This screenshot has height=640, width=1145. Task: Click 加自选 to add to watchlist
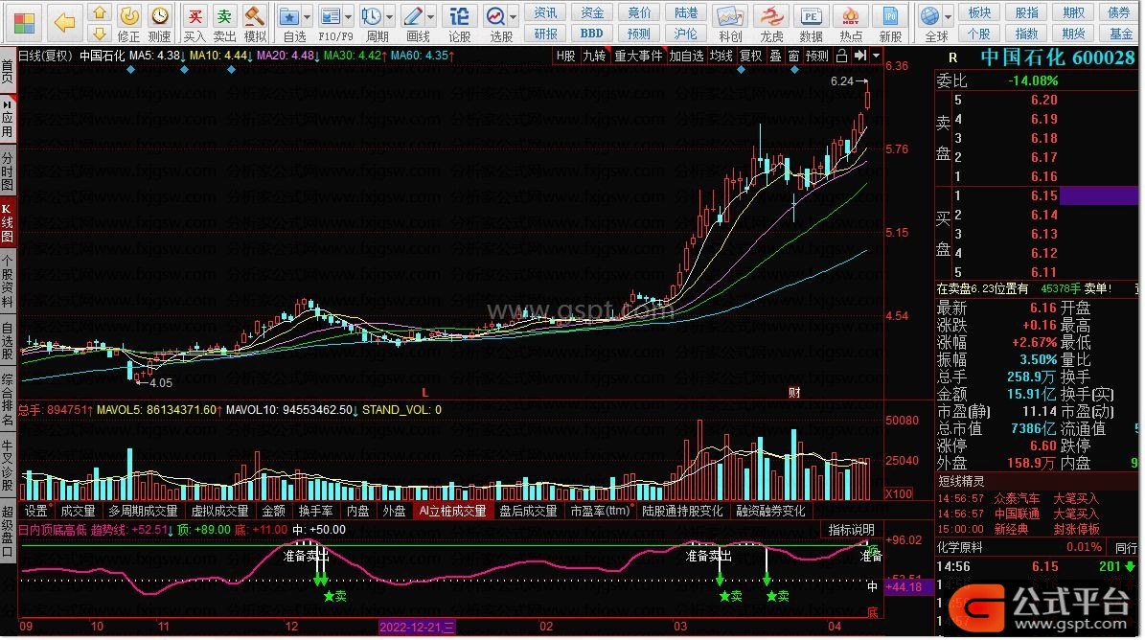(686, 57)
